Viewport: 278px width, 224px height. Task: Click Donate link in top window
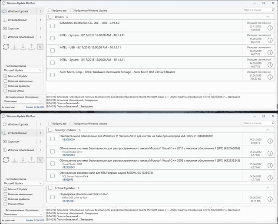[x=29, y=107]
